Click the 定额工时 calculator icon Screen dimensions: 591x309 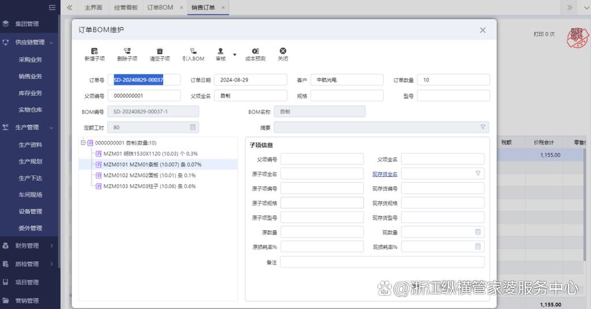(193, 127)
